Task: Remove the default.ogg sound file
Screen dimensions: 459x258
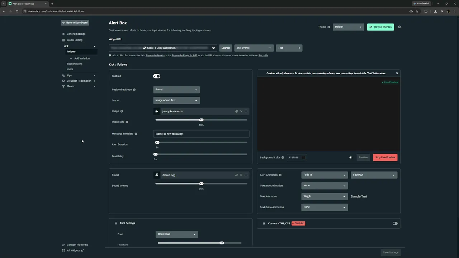Action: (x=241, y=175)
